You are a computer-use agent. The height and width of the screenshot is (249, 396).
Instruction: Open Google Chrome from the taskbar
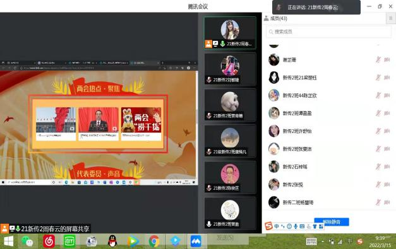[154, 241]
